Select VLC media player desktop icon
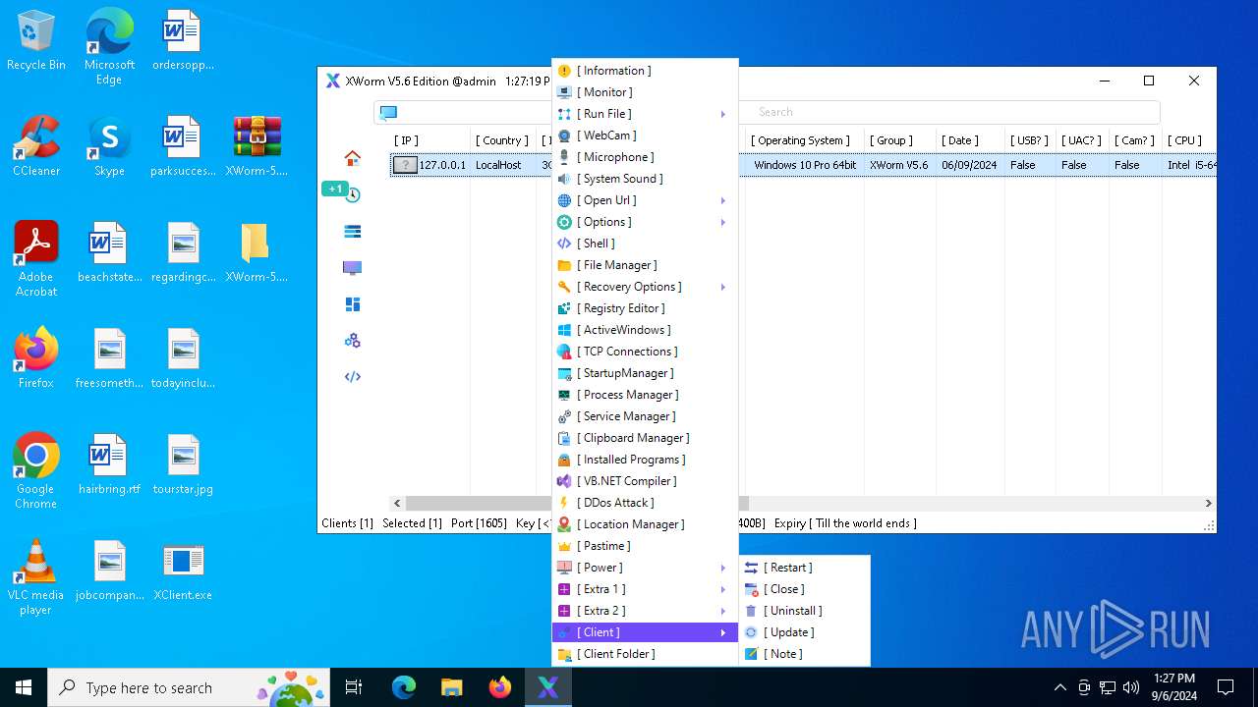The width and height of the screenshot is (1258, 707). point(36,577)
